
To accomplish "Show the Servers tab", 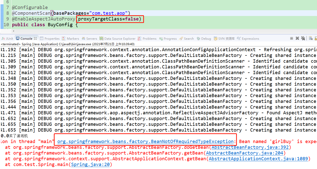I will pyautogui.click(x=89, y=38).
